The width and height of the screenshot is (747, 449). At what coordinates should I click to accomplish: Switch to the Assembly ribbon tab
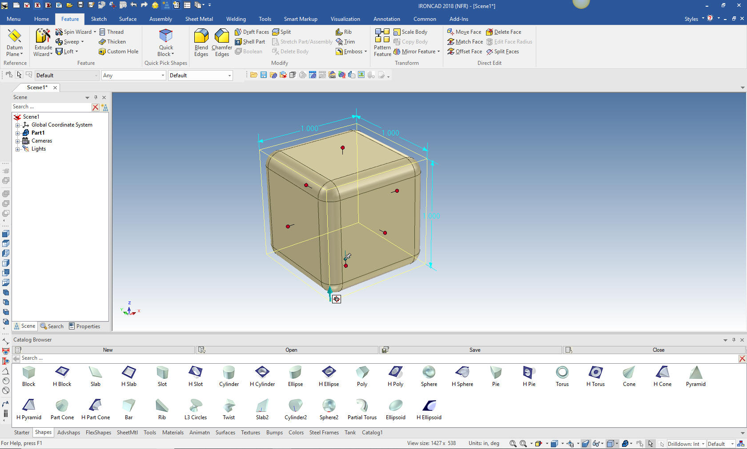point(161,19)
